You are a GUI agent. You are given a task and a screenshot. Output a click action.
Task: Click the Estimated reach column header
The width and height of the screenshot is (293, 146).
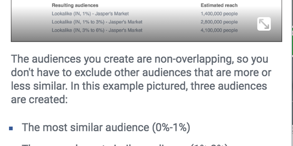219,6
